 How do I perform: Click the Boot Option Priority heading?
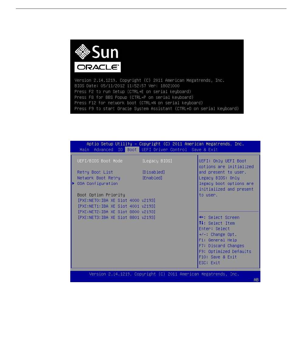click(x=101, y=195)
